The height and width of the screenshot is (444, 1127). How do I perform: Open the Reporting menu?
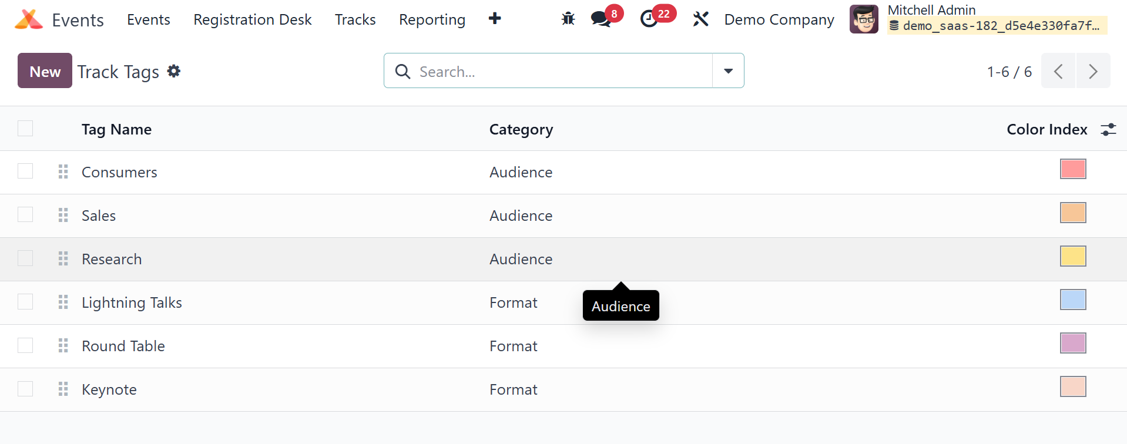tap(432, 19)
